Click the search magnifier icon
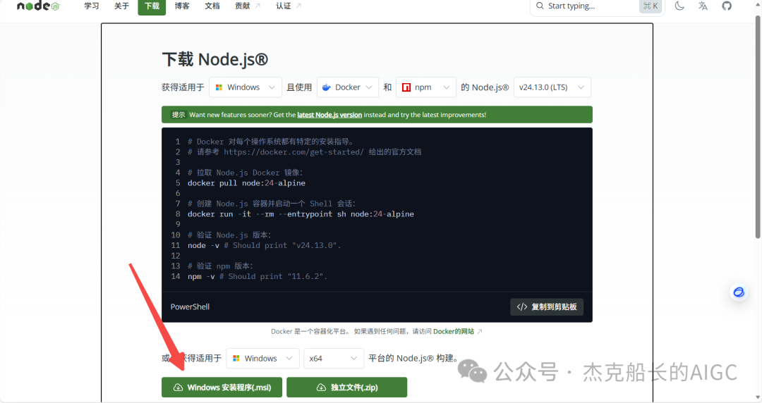 tap(540, 6)
